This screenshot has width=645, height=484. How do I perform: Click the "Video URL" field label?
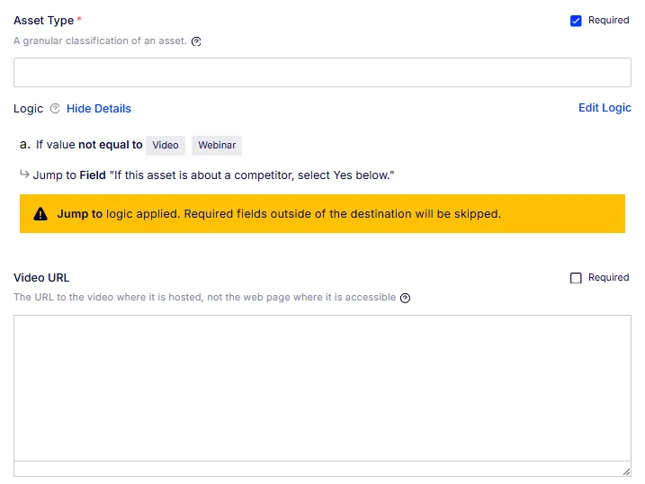(41, 278)
